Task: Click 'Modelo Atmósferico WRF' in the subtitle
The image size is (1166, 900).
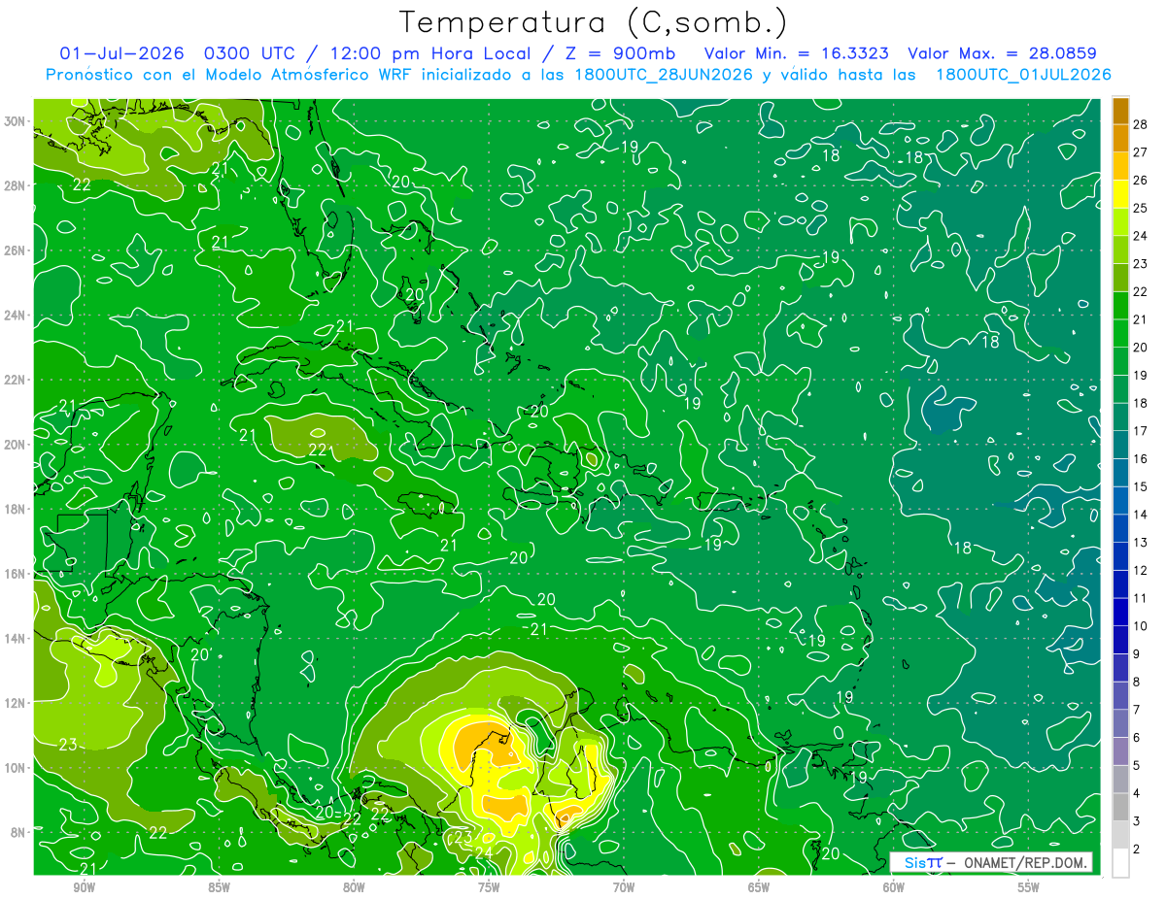Action: [x=309, y=75]
